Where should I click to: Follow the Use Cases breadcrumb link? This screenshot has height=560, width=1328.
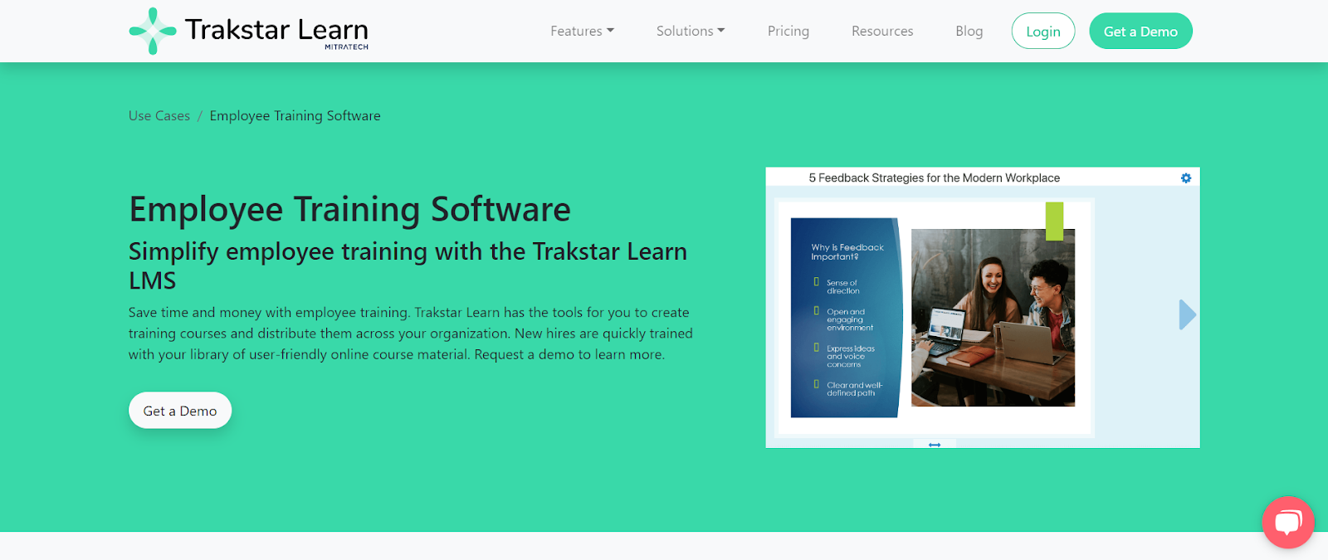(x=159, y=115)
